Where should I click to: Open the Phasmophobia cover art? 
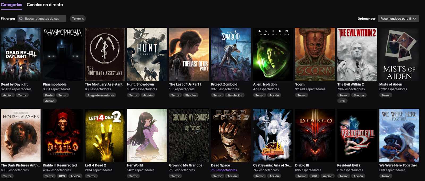click(x=63, y=54)
